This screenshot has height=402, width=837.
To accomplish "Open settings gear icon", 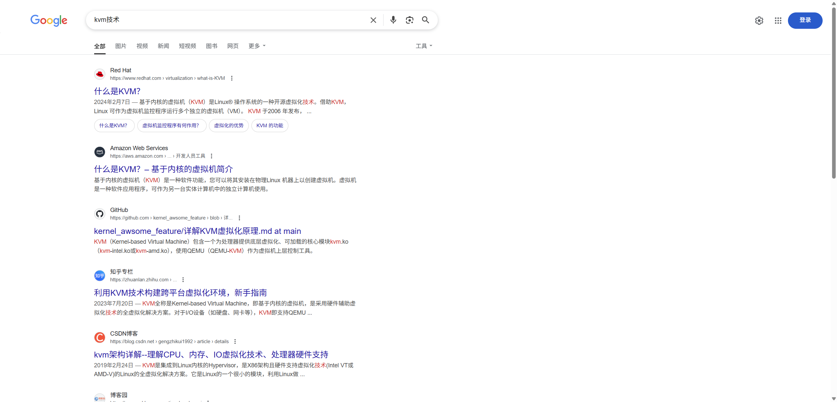I will pos(759,21).
